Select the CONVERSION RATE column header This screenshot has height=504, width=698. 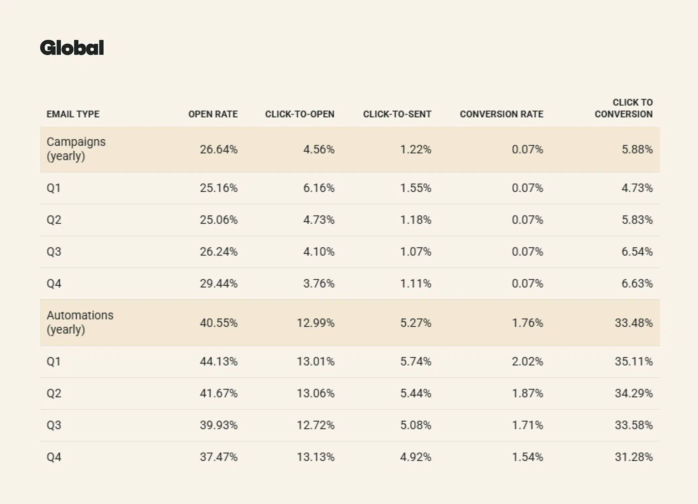pyautogui.click(x=501, y=114)
